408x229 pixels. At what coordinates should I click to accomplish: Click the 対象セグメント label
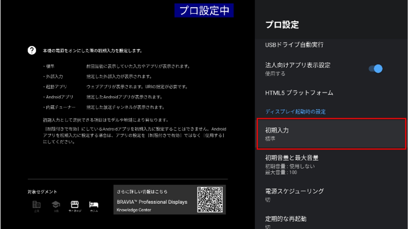42,192
